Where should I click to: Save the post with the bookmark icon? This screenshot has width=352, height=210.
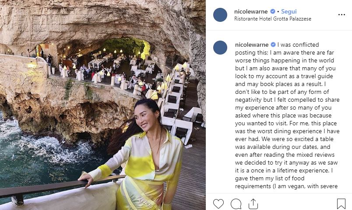pos(341,203)
